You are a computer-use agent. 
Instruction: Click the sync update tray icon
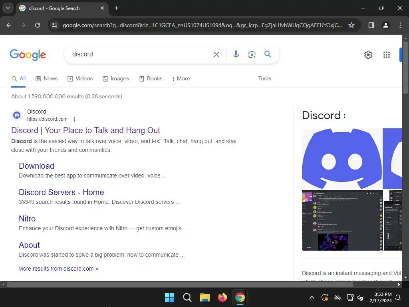(324, 297)
